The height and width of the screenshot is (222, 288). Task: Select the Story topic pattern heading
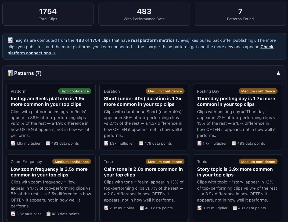pyautogui.click(x=235, y=172)
